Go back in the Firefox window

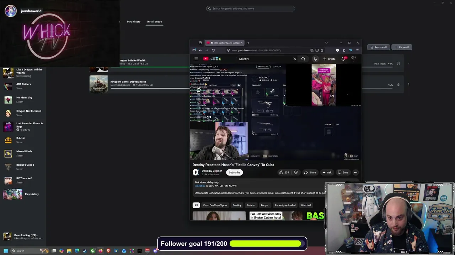(200, 50)
